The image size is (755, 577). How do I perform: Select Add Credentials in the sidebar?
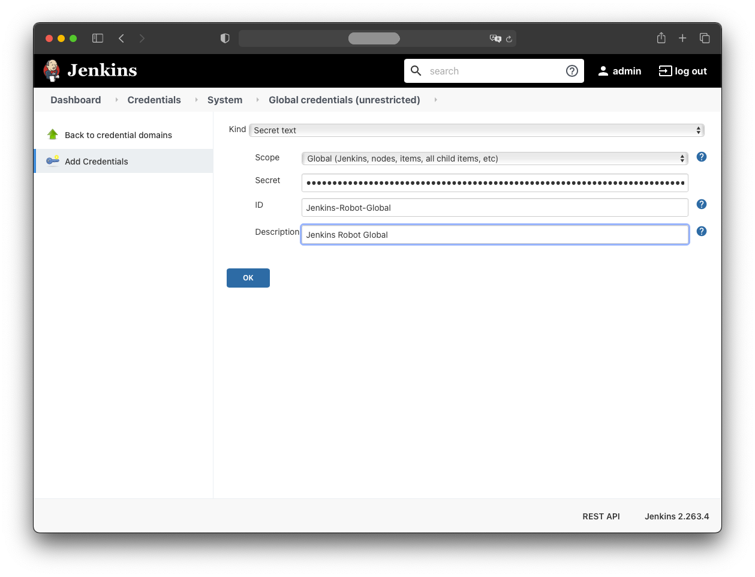click(x=97, y=162)
